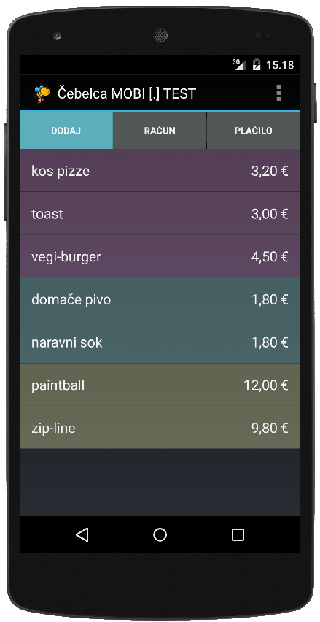Image resolution: width=320 pixels, height=622 pixels.
Task: Tap the Android back triangle button
Action: 82,534
